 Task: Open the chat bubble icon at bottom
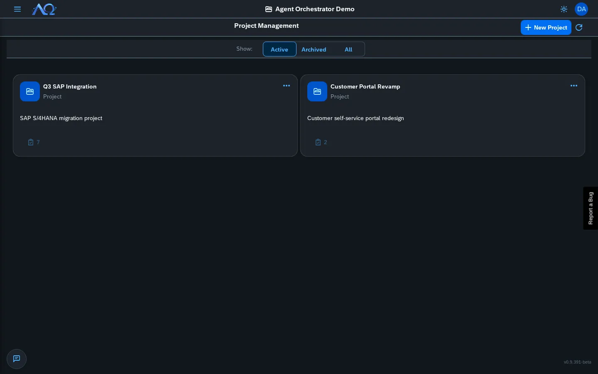point(17,359)
